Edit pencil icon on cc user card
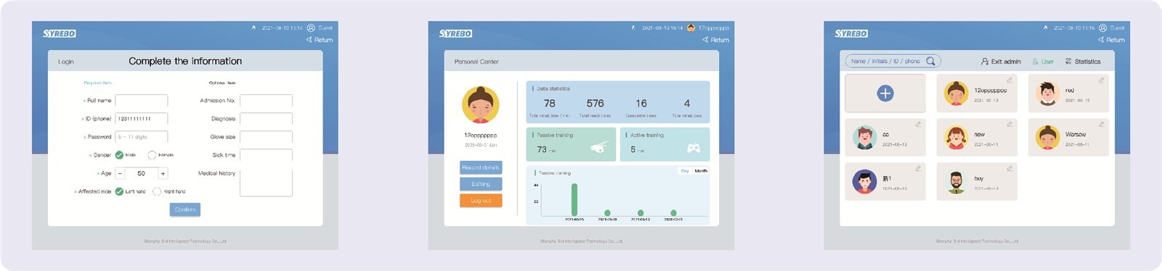1162x271 pixels. point(918,125)
